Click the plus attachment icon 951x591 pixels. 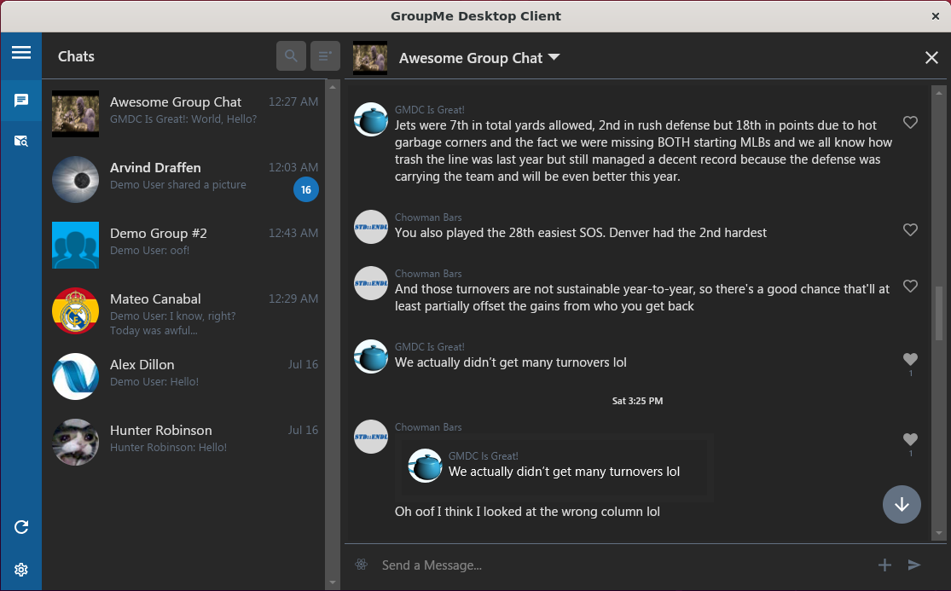point(884,565)
